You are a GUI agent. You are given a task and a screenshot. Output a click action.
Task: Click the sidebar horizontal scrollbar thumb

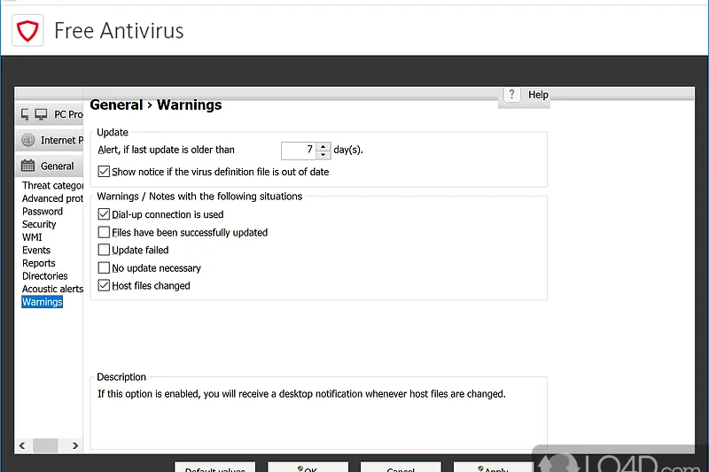[45, 445]
